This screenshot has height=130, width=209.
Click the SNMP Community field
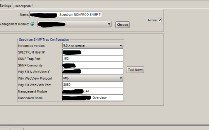point(93,65)
